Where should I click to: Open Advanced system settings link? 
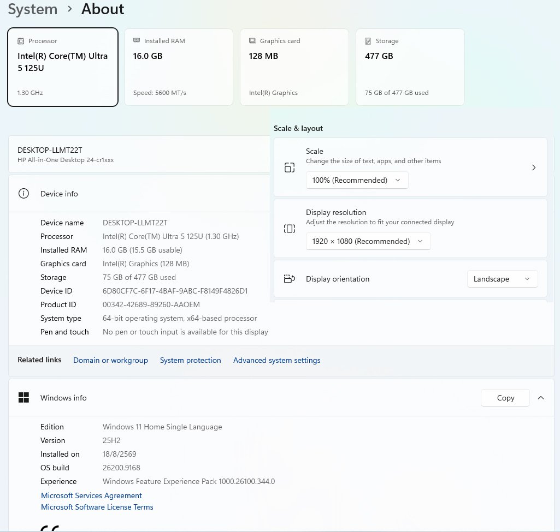277,360
